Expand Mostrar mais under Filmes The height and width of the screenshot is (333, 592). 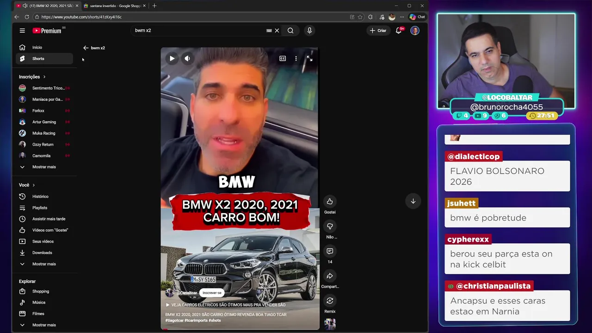[44, 325]
